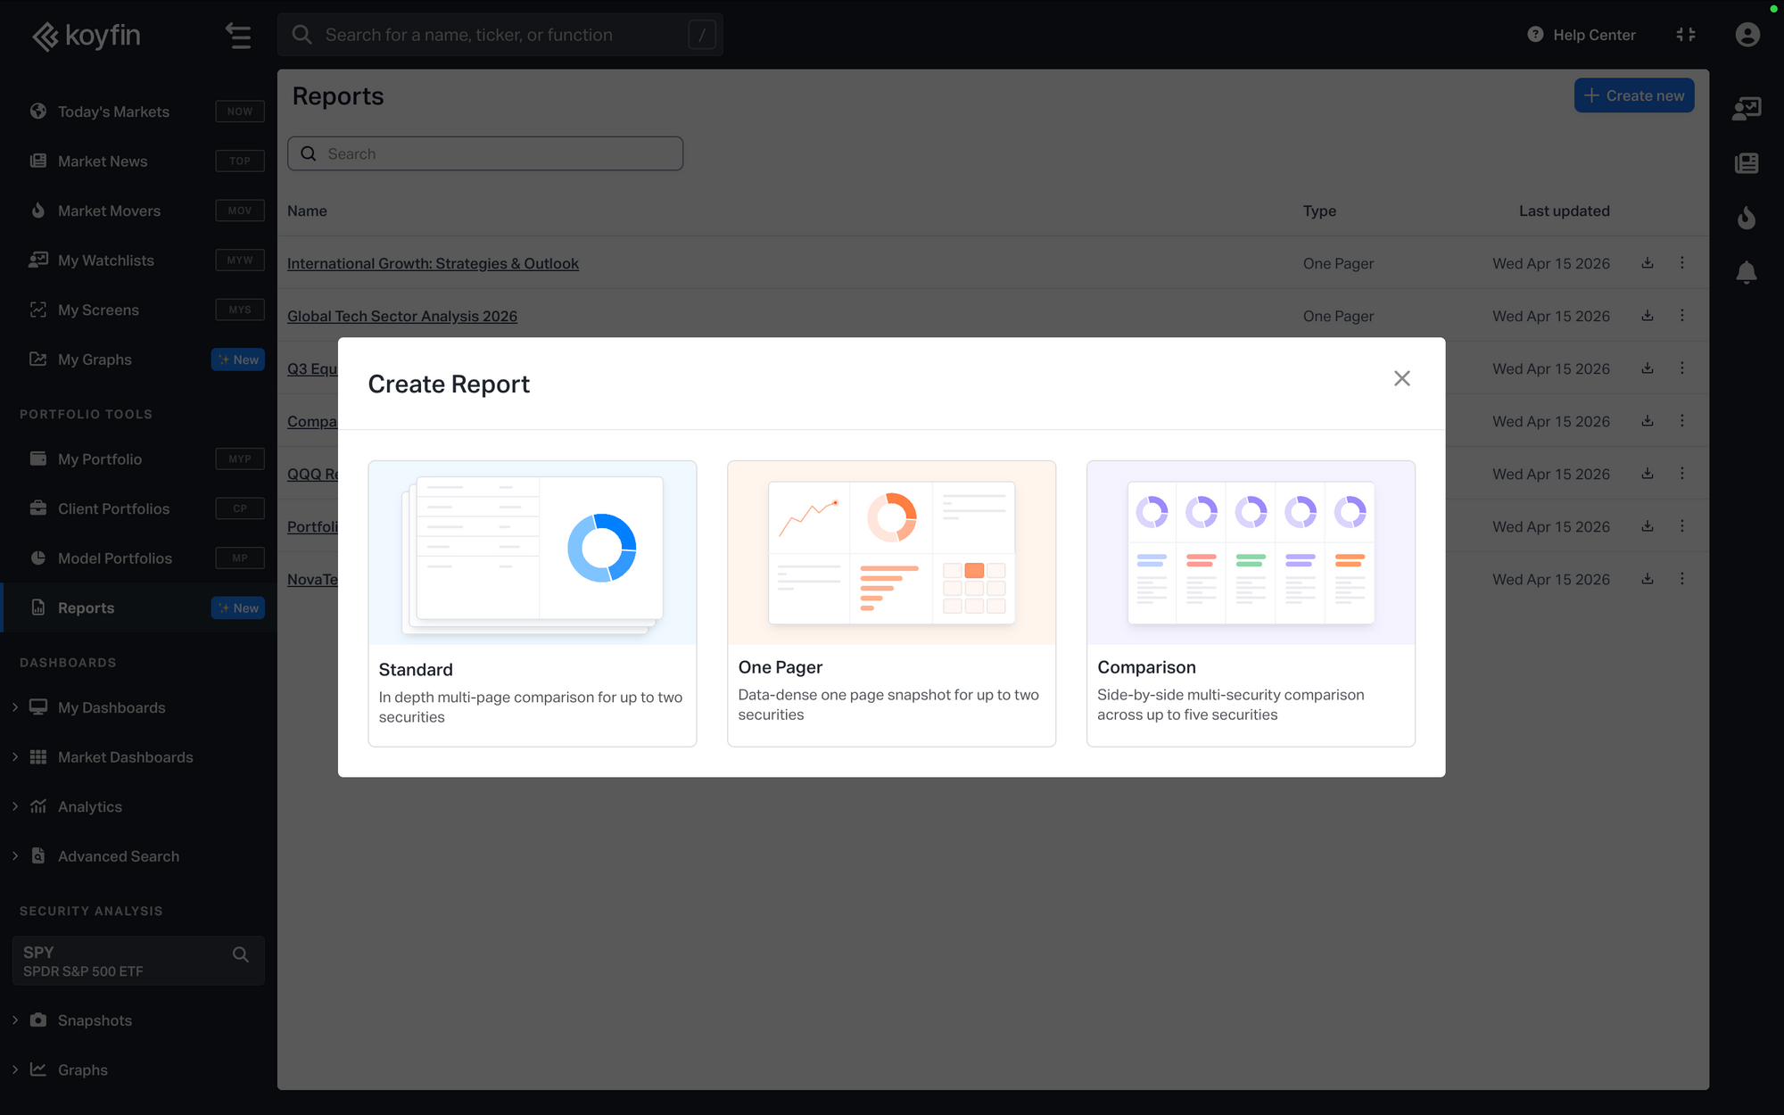Pick the Comparison report template

(x=1250, y=603)
